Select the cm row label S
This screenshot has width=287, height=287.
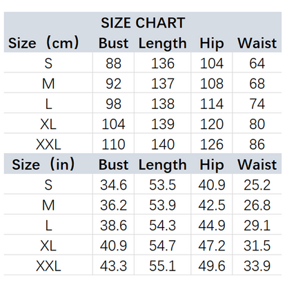pos(48,63)
